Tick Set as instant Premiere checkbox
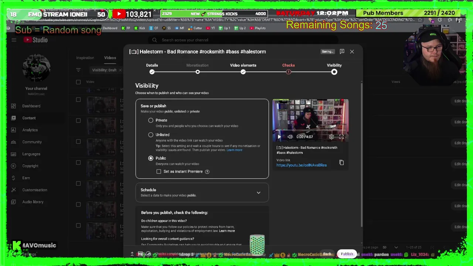This screenshot has height=266, width=473. [159, 171]
